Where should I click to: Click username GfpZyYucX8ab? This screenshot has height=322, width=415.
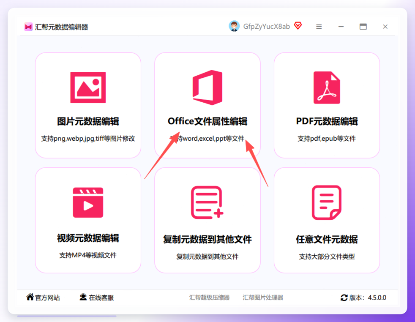267,27
